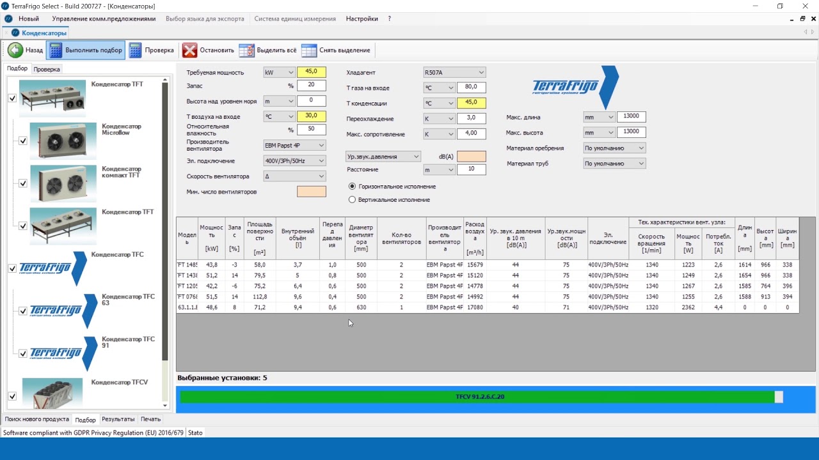
Task: Select the Конденсатор Microflow thumbnail image
Action: point(63,141)
